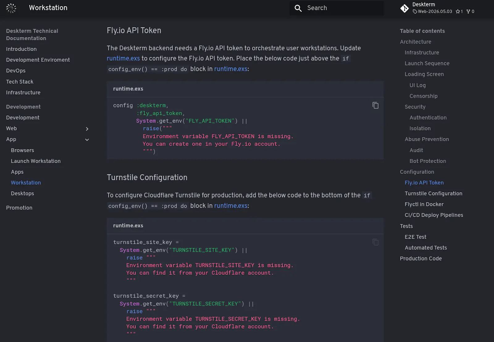Copy the Fly.io API token code block
This screenshot has width=494, height=342.
pos(375,105)
